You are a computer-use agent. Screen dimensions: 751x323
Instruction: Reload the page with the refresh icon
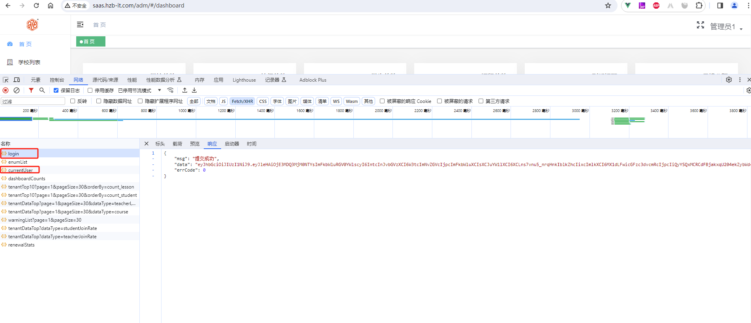(36, 6)
